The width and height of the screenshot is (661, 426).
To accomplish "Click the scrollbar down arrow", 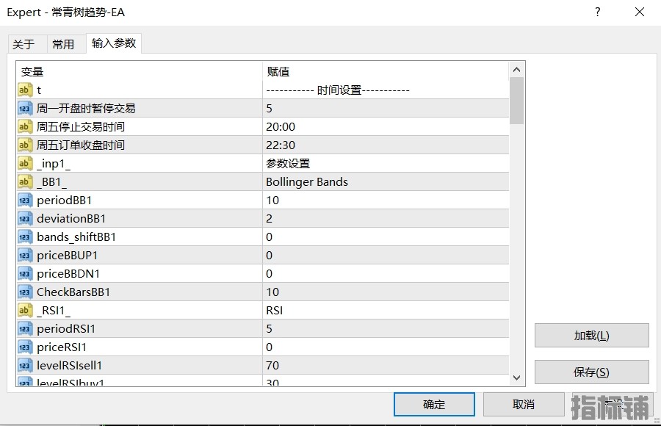I will pos(516,378).
